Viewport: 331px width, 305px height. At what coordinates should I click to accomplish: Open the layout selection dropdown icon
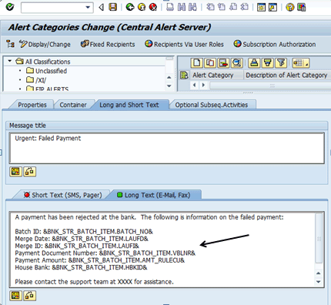301,63
